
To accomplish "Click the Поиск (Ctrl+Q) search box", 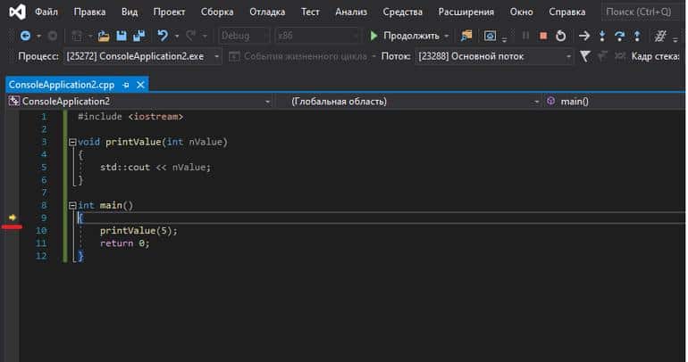I will (642, 12).
